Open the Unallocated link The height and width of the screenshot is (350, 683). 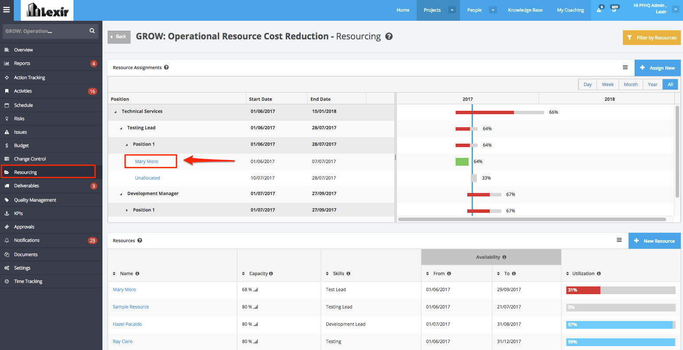click(147, 178)
